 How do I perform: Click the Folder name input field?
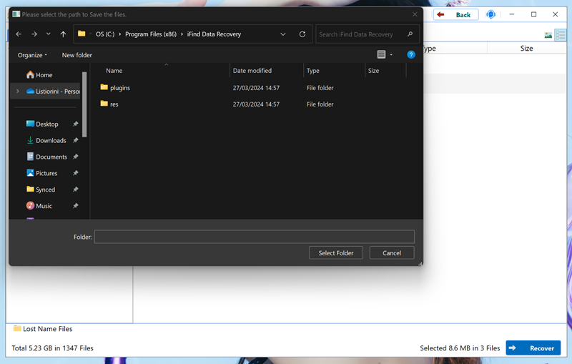254,237
